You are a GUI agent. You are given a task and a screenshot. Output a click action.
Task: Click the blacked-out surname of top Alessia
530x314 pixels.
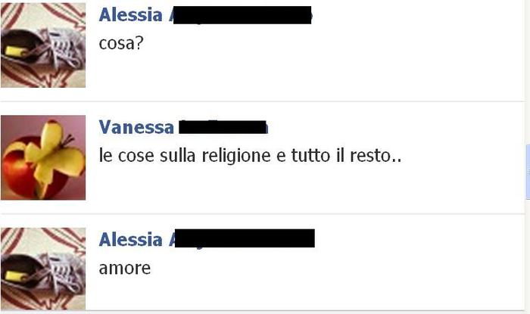pos(242,15)
